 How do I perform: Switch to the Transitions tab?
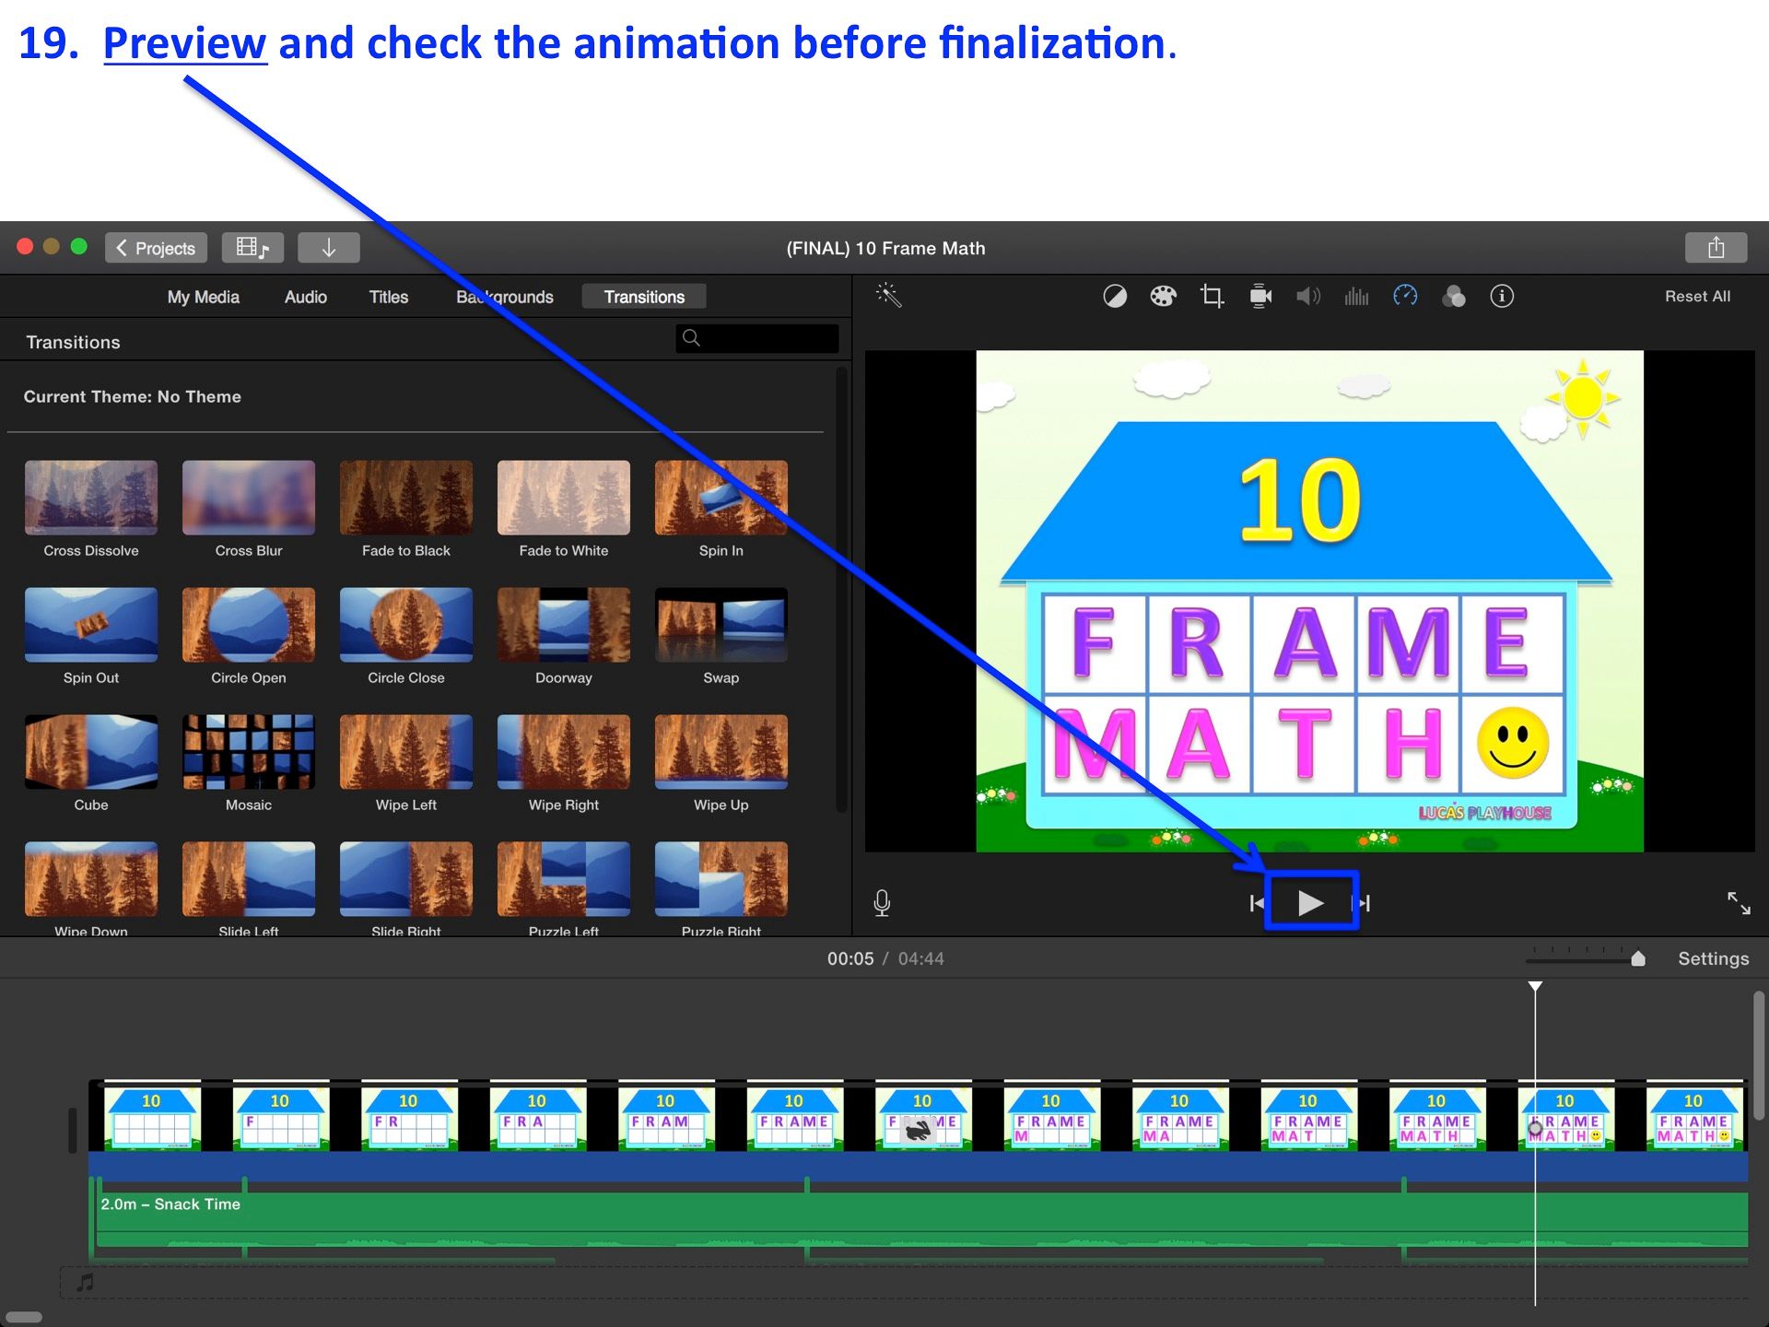[x=643, y=296]
